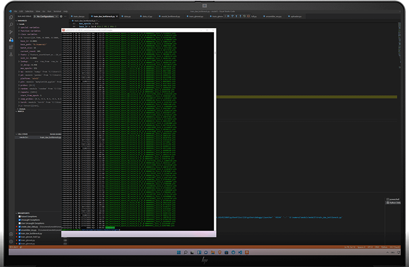Switch to the data.py editor tab

126,16
